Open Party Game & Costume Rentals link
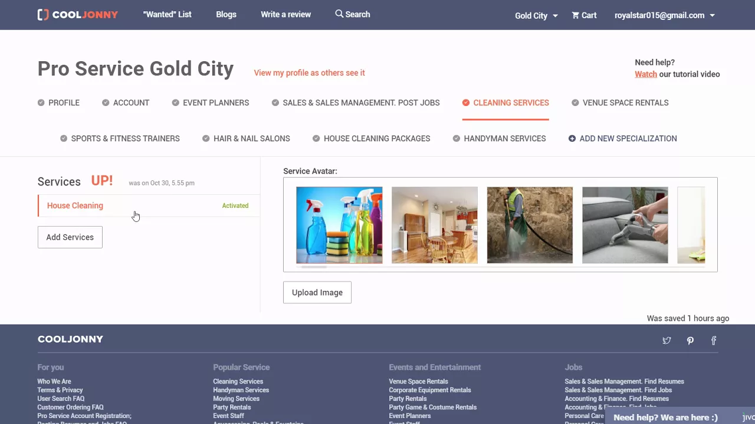Screen dimensions: 755x424 433,408
